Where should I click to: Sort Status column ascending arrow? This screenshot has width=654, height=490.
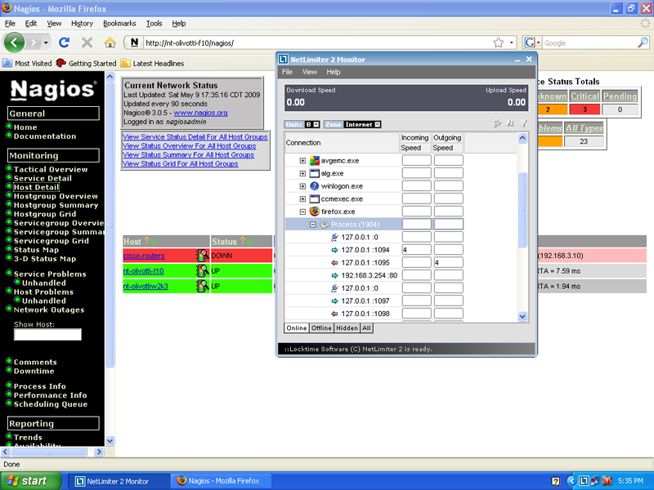click(243, 241)
